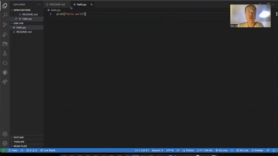The image size is (278, 156).
Task: Click the Prettier status item
Action: point(257,150)
